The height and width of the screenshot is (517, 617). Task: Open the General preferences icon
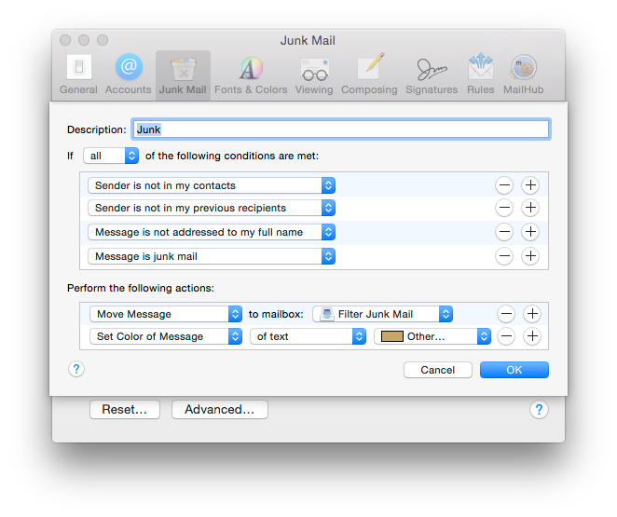click(78, 75)
